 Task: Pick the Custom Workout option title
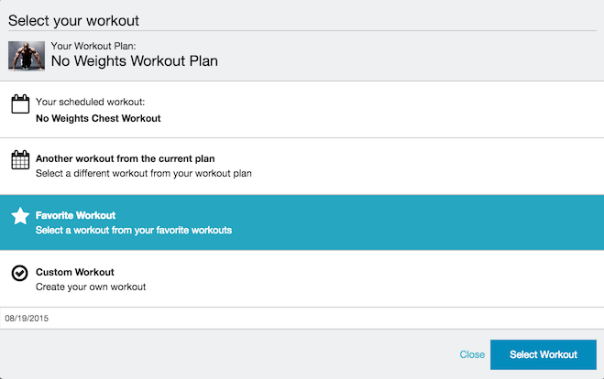coord(74,272)
